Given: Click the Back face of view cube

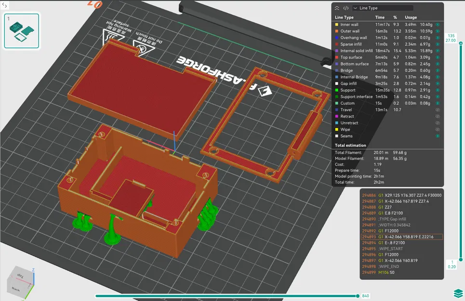Looking at the screenshot, I should [x=16, y=289].
